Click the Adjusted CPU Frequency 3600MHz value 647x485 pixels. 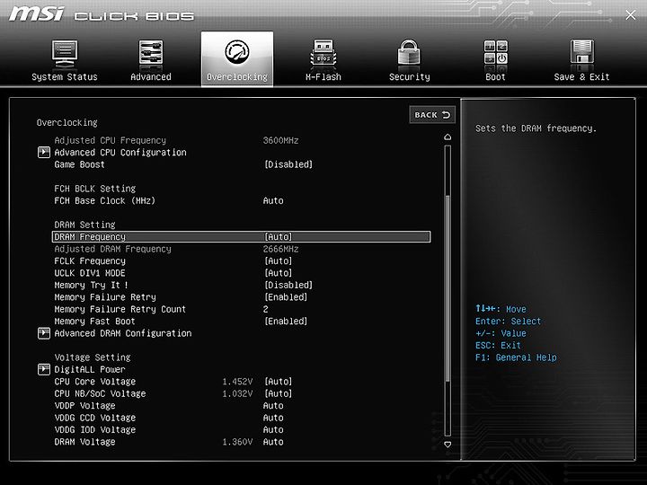click(x=280, y=141)
